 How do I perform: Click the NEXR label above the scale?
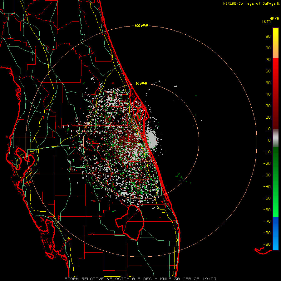(x=274, y=19)
